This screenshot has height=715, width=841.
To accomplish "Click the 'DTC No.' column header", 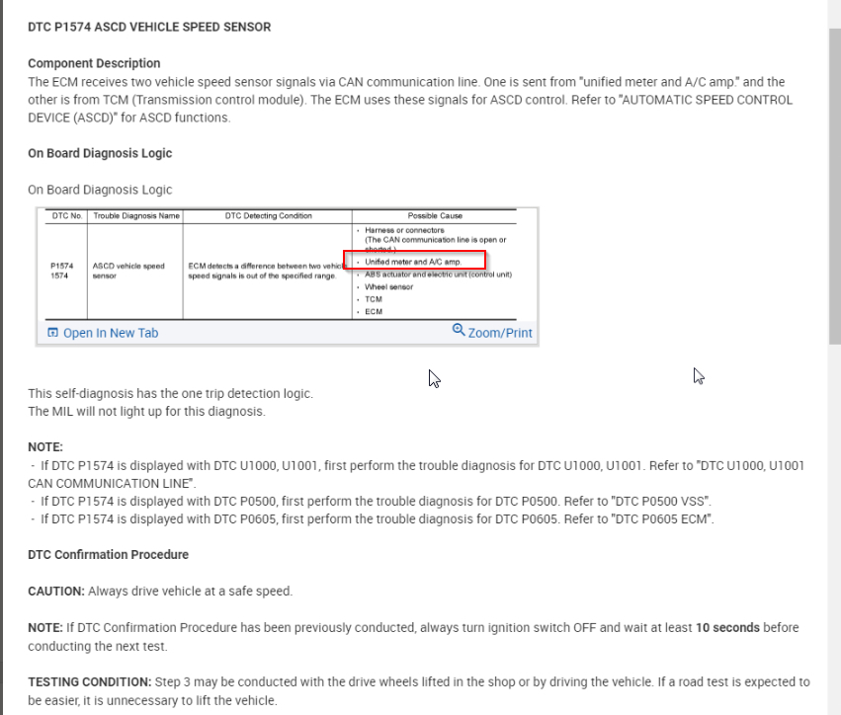I will (67, 216).
